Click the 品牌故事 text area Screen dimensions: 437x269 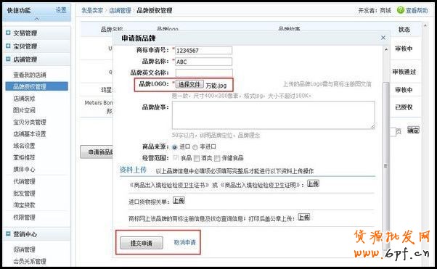click(x=274, y=115)
